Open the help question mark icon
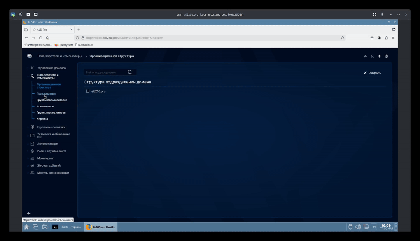The height and width of the screenshot is (241, 420). (x=387, y=56)
